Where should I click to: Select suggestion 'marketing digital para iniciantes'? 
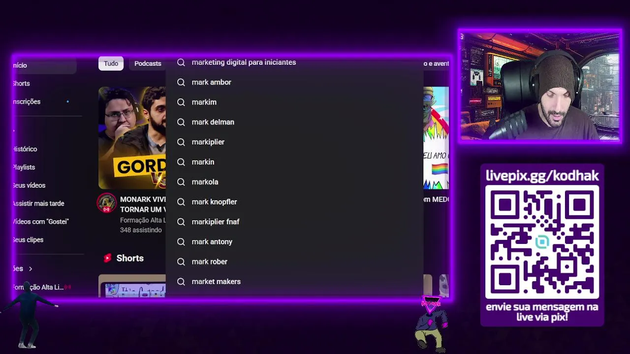(x=294, y=62)
